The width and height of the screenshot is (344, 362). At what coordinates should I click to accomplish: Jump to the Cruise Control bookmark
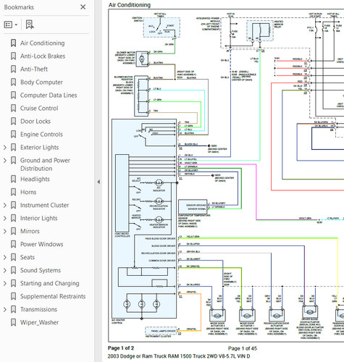pyautogui.click(x=39, y=109)
